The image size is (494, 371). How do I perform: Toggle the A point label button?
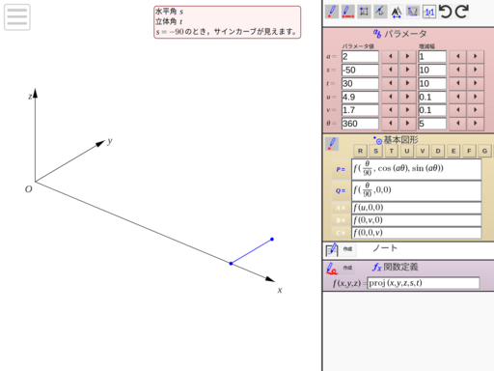[341, 208]
